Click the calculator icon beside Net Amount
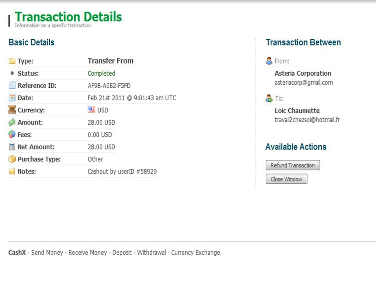 pos(12,146)
